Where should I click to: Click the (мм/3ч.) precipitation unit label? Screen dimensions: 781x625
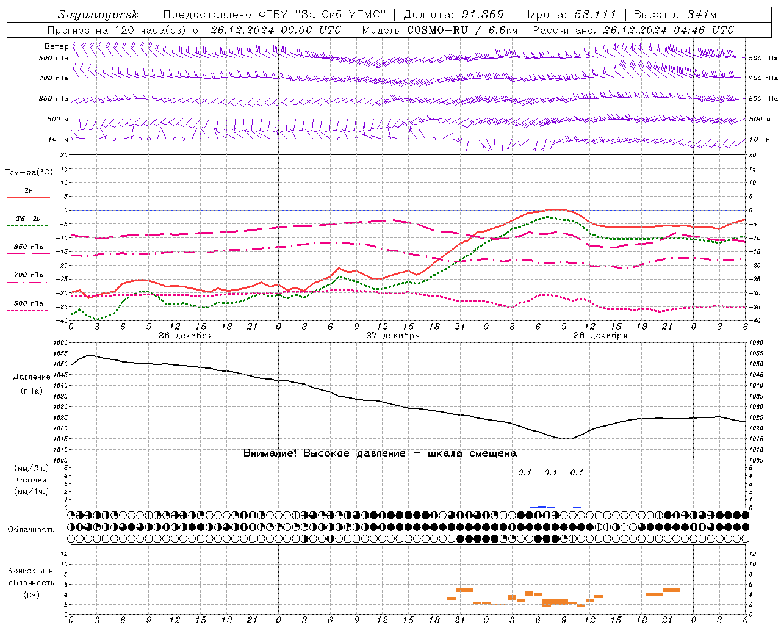tap(32, 468)
